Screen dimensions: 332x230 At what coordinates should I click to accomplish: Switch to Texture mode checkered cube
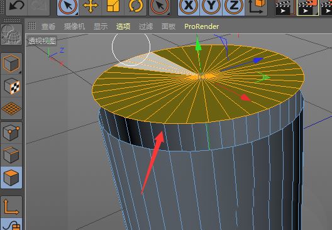coord(11,86)
